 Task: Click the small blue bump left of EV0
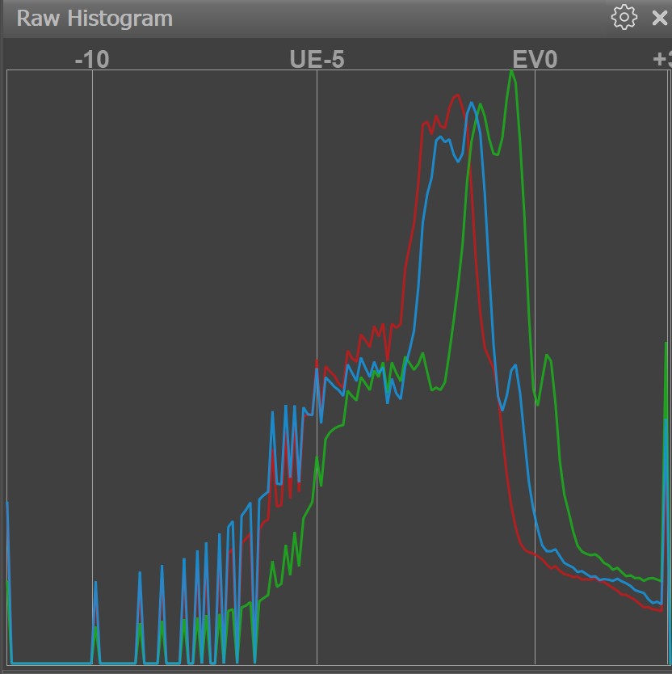(512, 367)
